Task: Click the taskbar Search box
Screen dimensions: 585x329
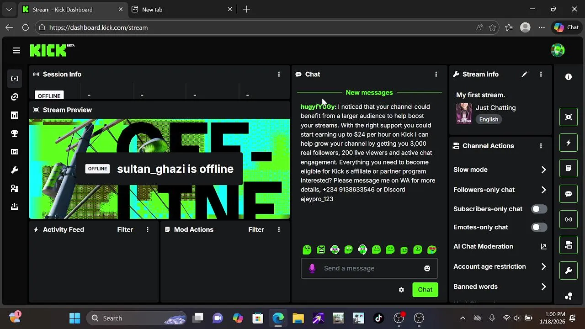Action: [x=137, y=318]
